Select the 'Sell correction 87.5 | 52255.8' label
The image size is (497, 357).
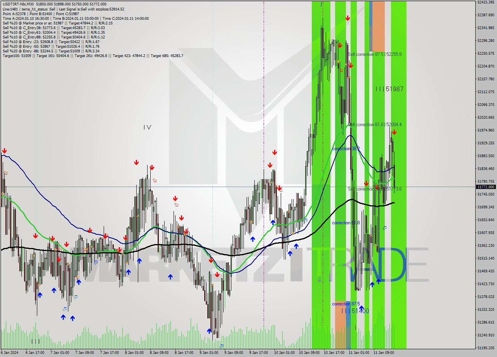(375, 54)
